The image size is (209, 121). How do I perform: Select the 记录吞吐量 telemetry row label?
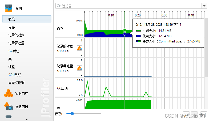[x=65, y=66]
